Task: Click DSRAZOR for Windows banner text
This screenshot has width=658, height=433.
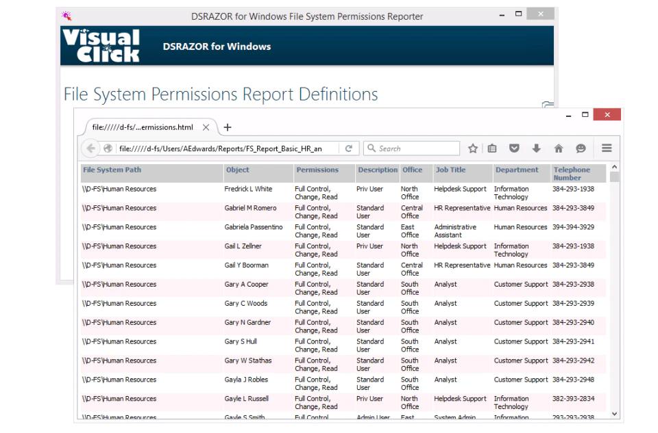Action: pyautogui.click(x=217, y=47)
